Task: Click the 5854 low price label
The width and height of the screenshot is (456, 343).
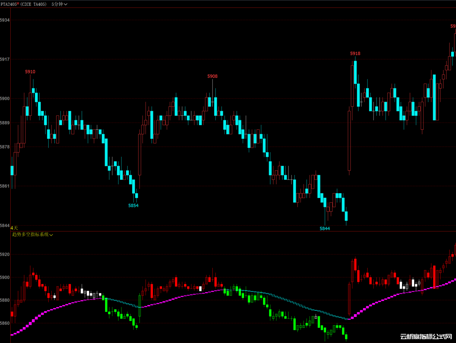Action: [134, 205]
